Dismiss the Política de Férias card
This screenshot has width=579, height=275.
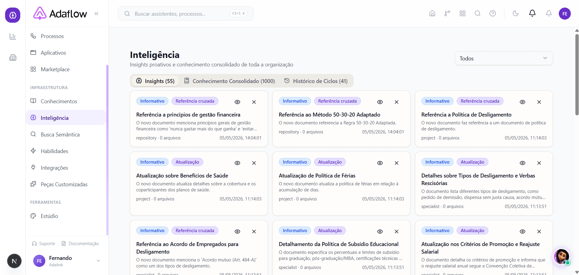pyautogui.click(x=397, y=163)
